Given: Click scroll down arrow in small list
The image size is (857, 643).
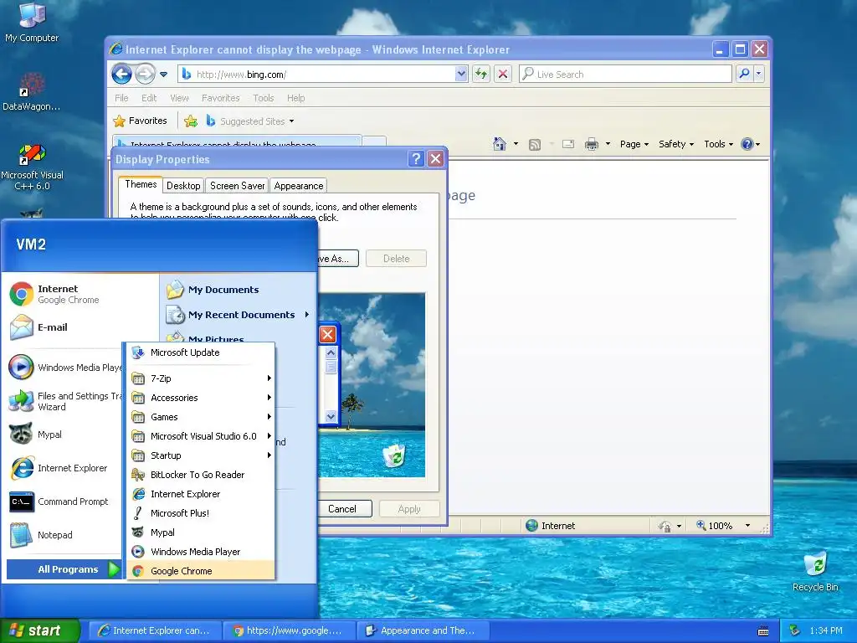Looking at the screenshot, I should point(331,417).
